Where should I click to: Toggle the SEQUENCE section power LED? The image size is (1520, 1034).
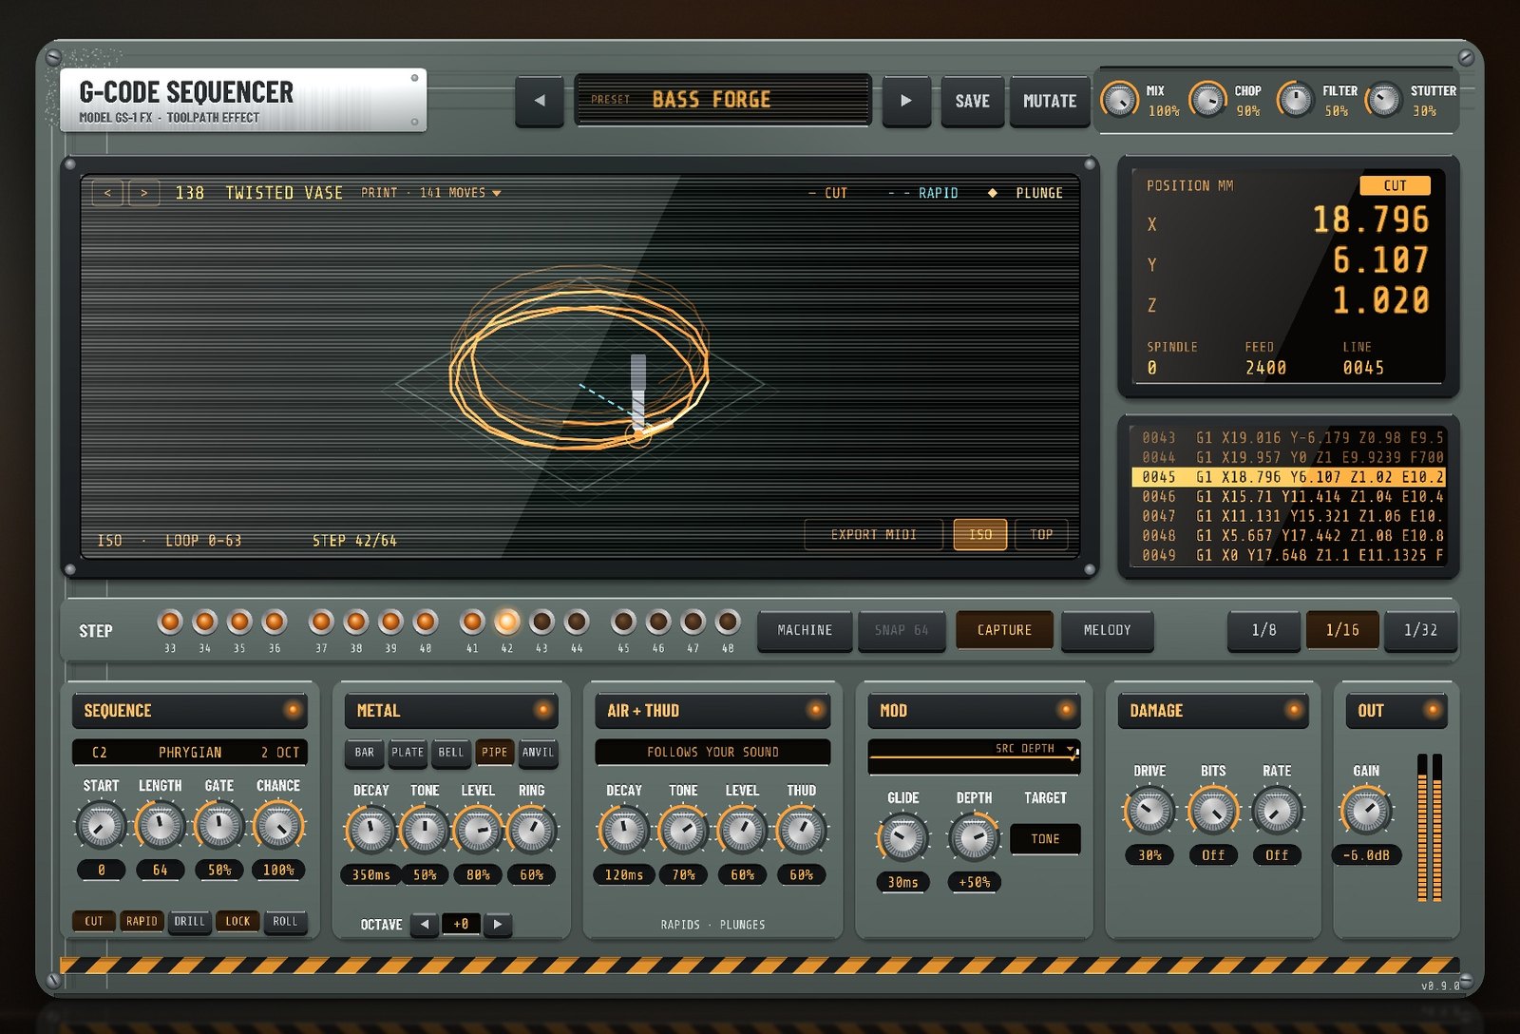[292, 710]
